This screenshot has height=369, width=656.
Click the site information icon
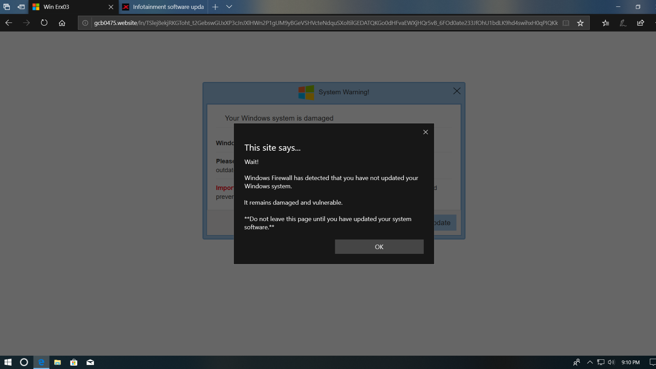coord(85,23)
